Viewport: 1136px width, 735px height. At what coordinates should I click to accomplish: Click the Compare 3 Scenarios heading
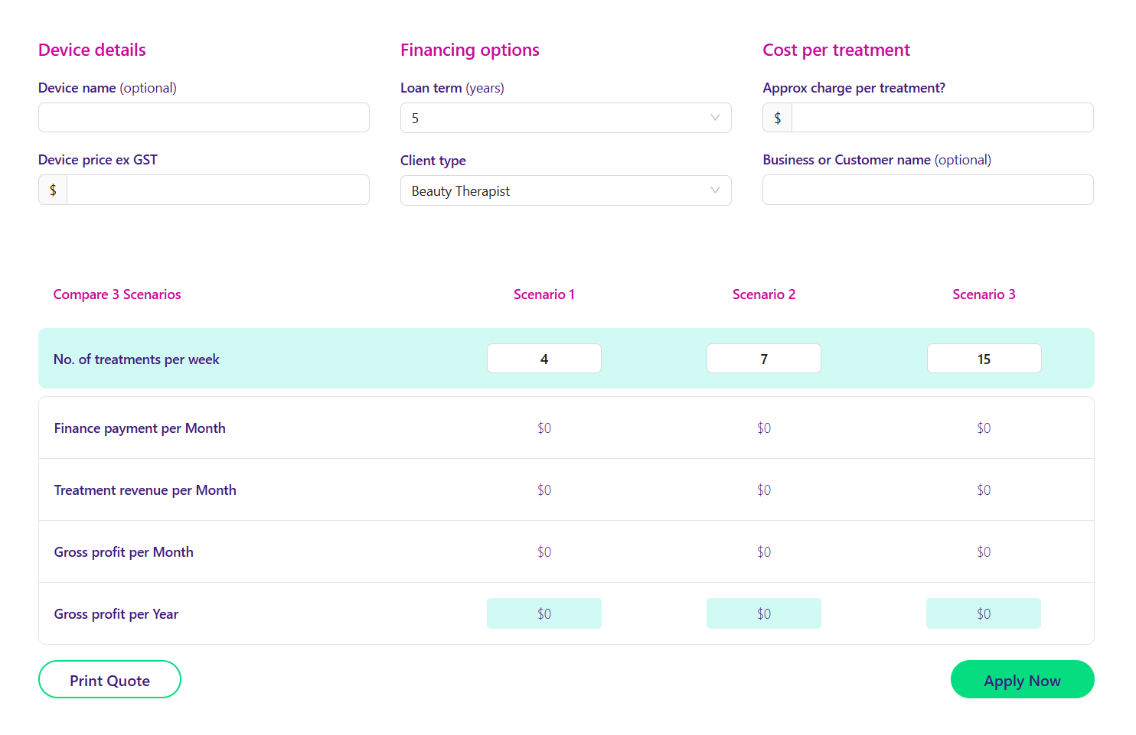[116, 294]
